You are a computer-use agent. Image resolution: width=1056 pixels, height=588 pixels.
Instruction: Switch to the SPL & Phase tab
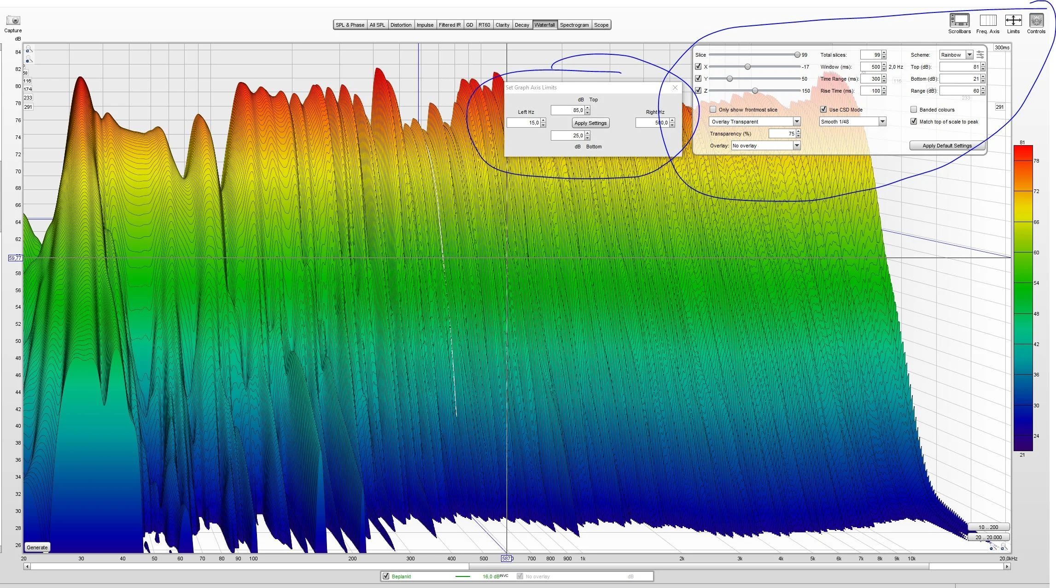pyautogui.click(x=350, y=25)
